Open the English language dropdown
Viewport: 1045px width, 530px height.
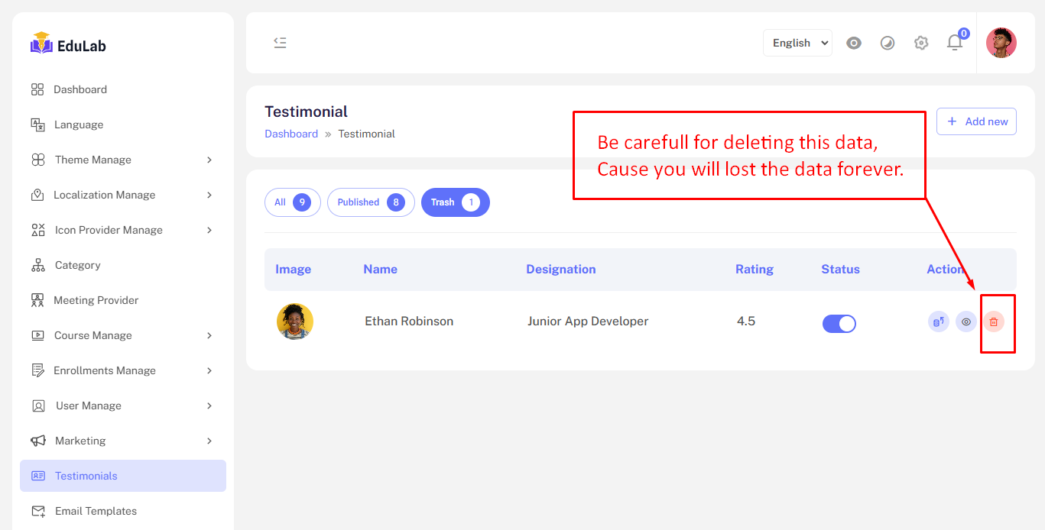tap(797, 43)
